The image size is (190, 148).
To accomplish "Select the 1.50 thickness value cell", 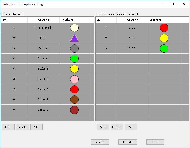I will point(132,38).
